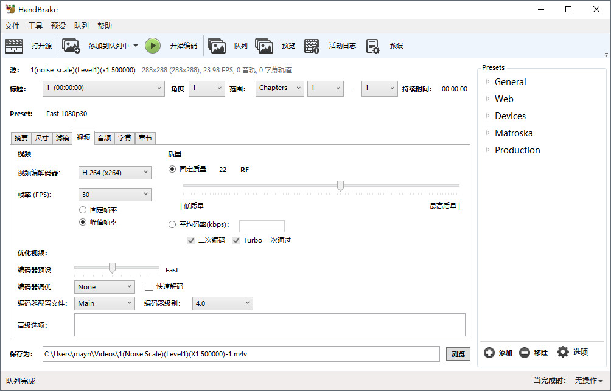This screenshot has height=391, width=611.
Task: Open the 工具 menu
Action: pos(35,26)
